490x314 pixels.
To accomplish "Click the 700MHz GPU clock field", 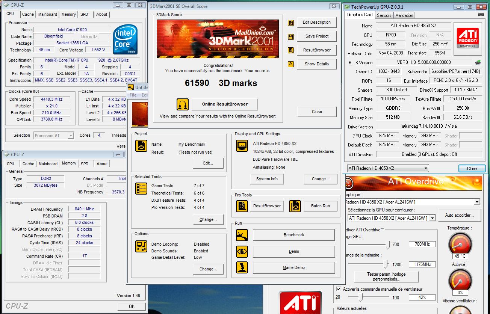I will 422,245.
